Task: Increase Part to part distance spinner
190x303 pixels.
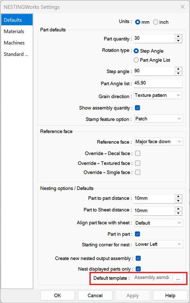Action: click(x=178, y=197)
